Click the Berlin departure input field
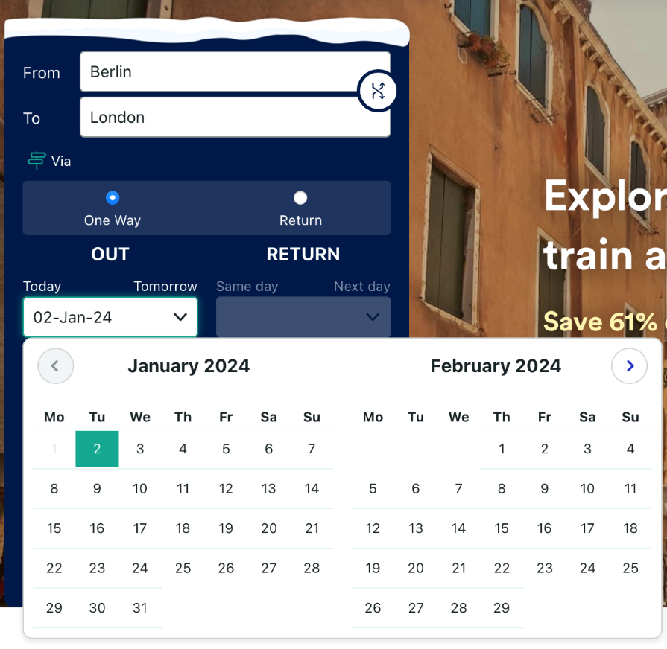This screenshot has height=649, width=667. [x=235, y=72]
